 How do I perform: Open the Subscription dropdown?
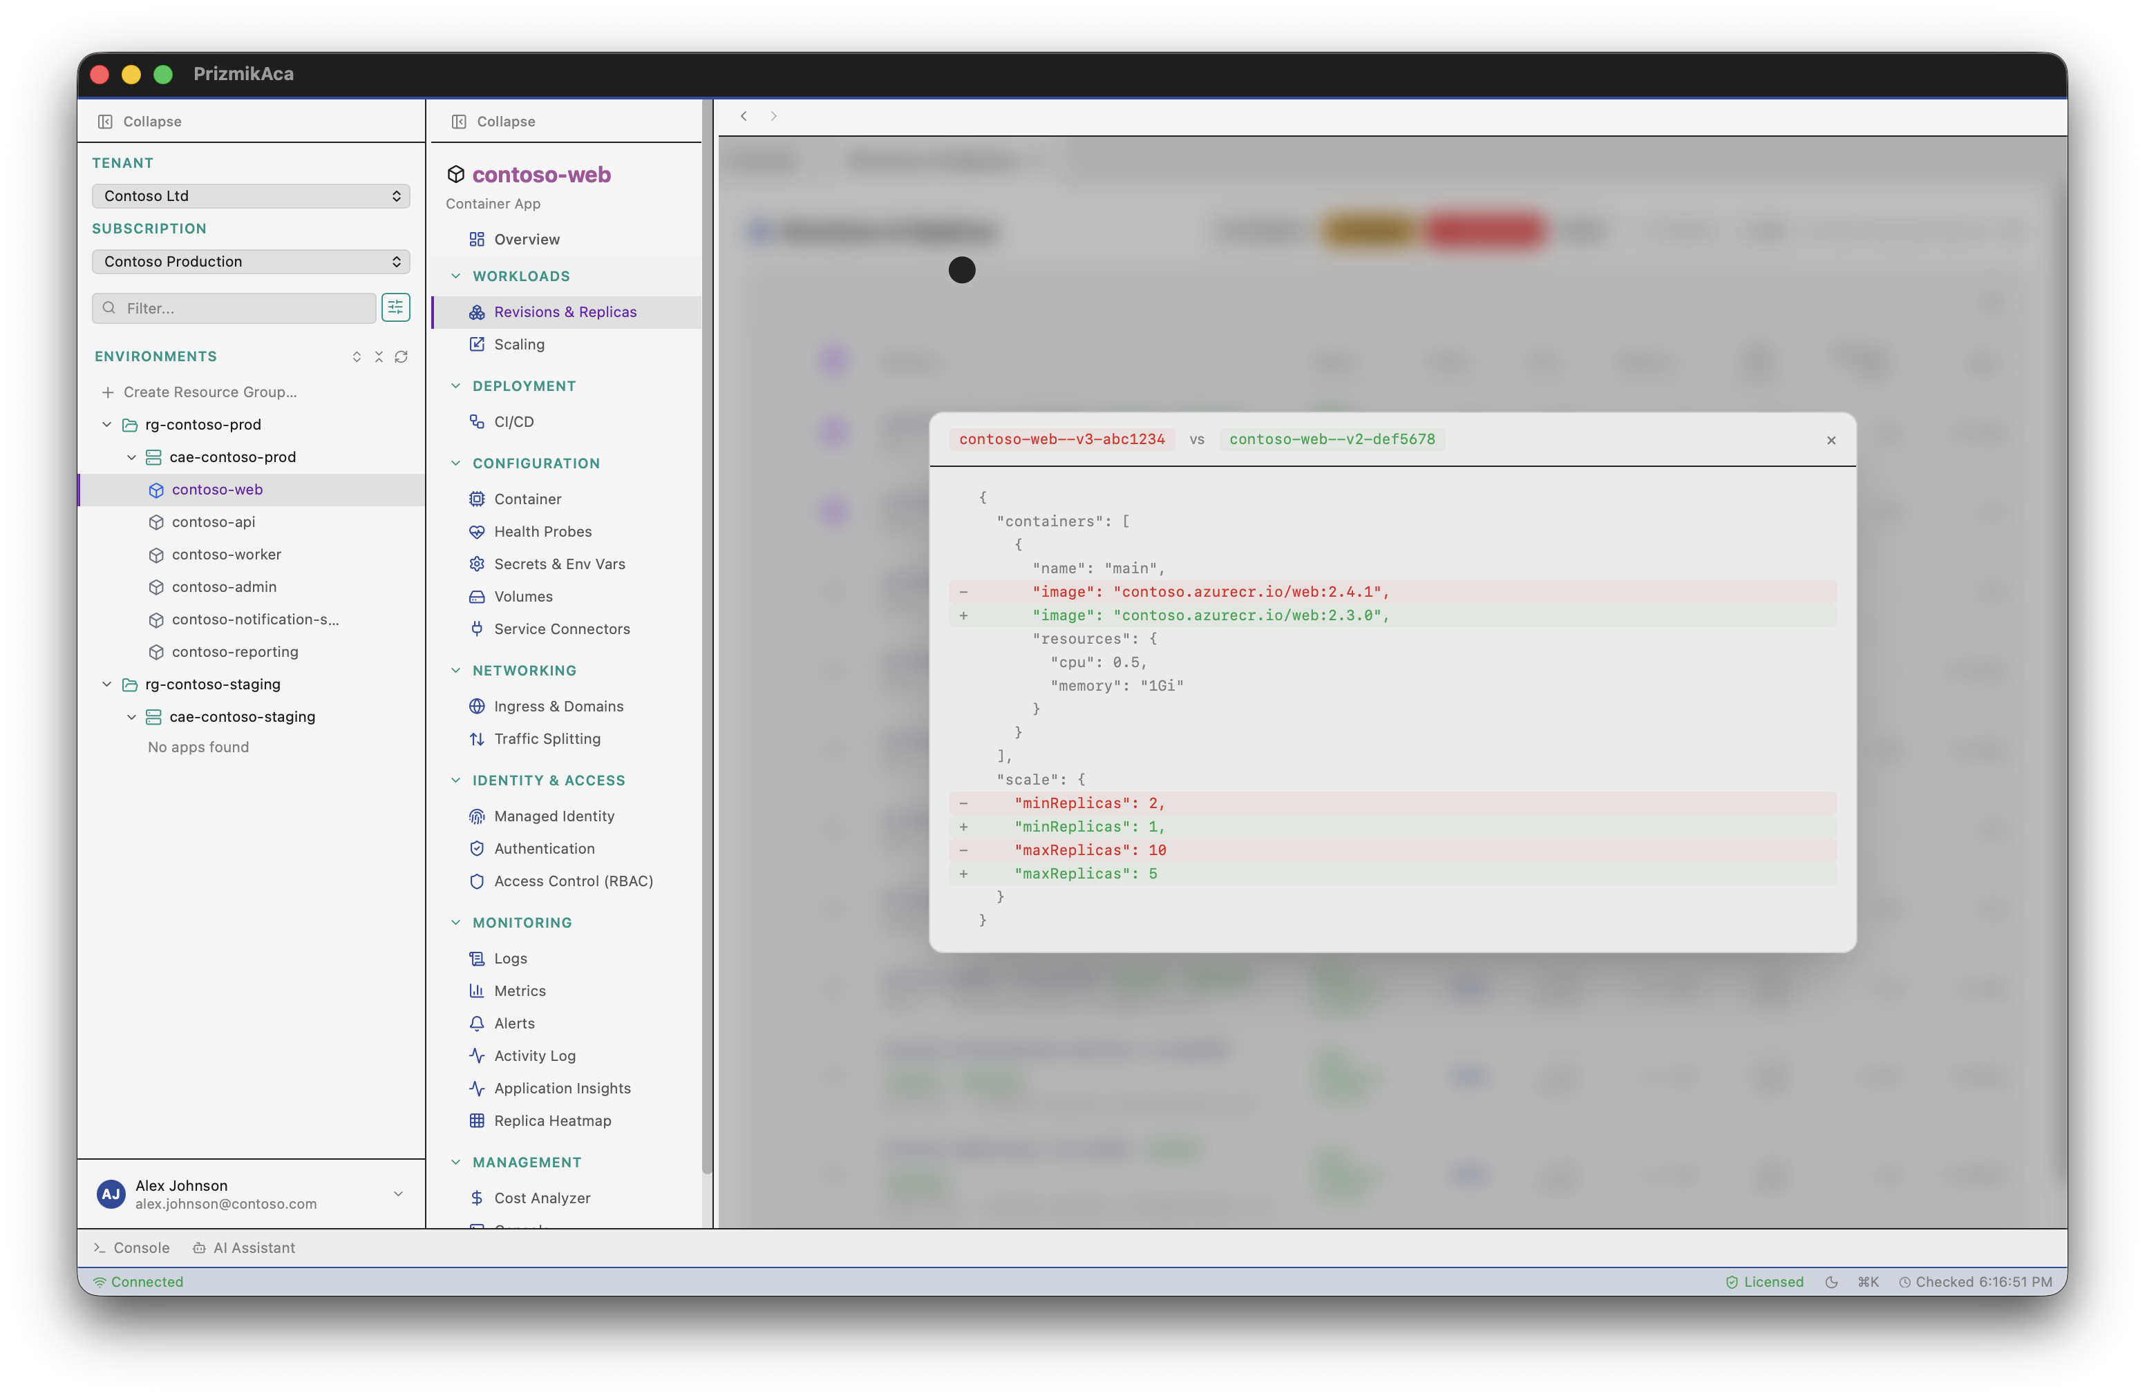[251, 261]
